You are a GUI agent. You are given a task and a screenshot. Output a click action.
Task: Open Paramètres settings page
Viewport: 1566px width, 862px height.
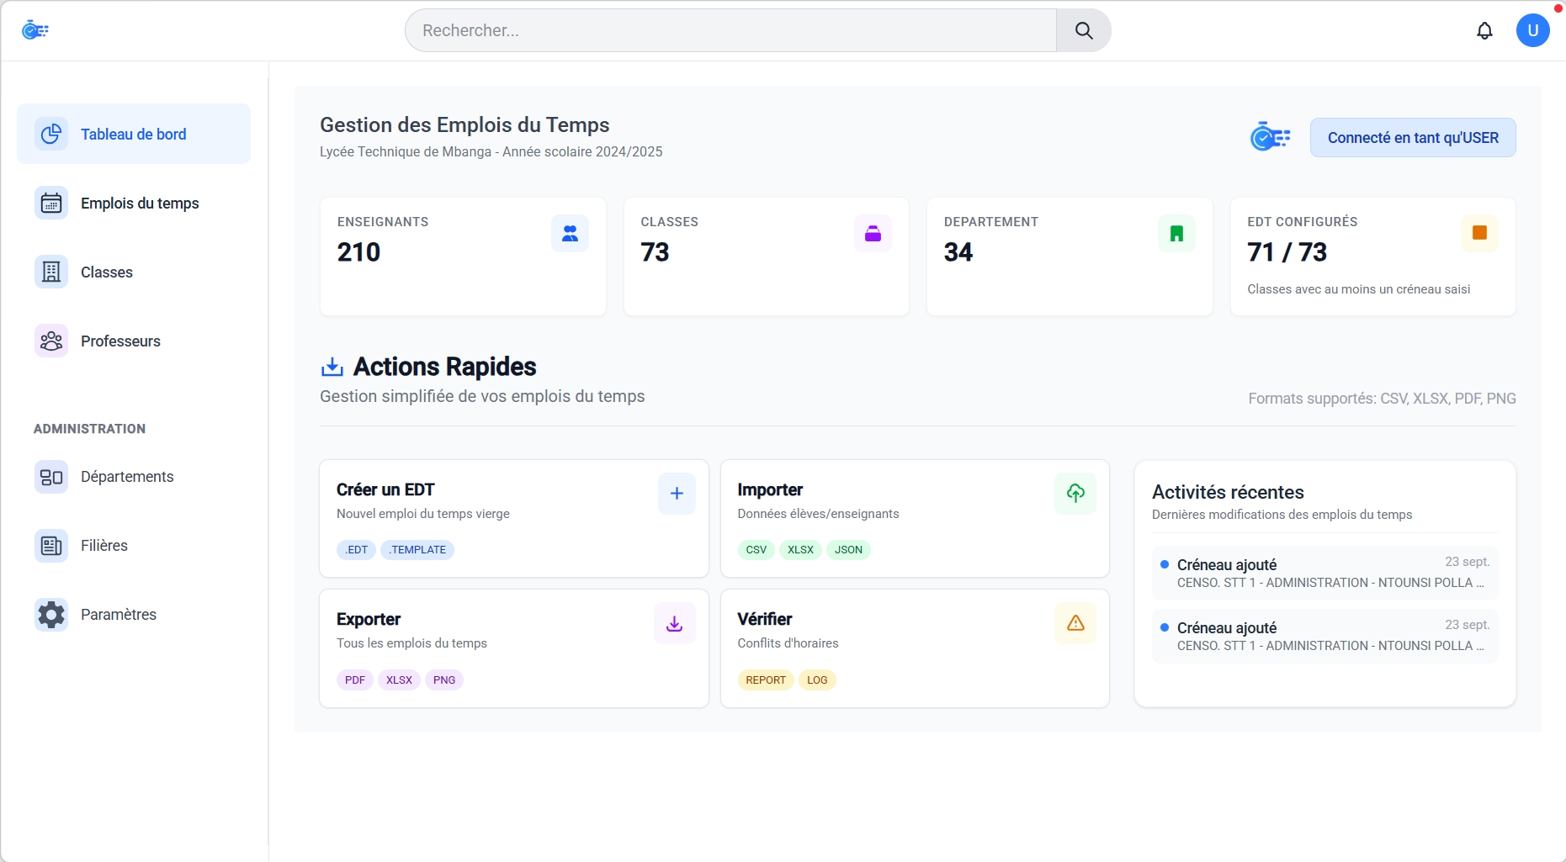[x=134, y=615]
